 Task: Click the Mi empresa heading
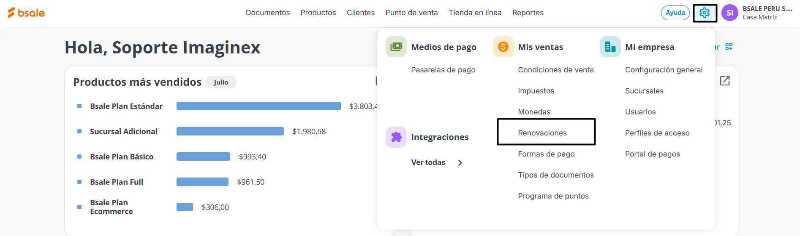[x=650, y=47]
